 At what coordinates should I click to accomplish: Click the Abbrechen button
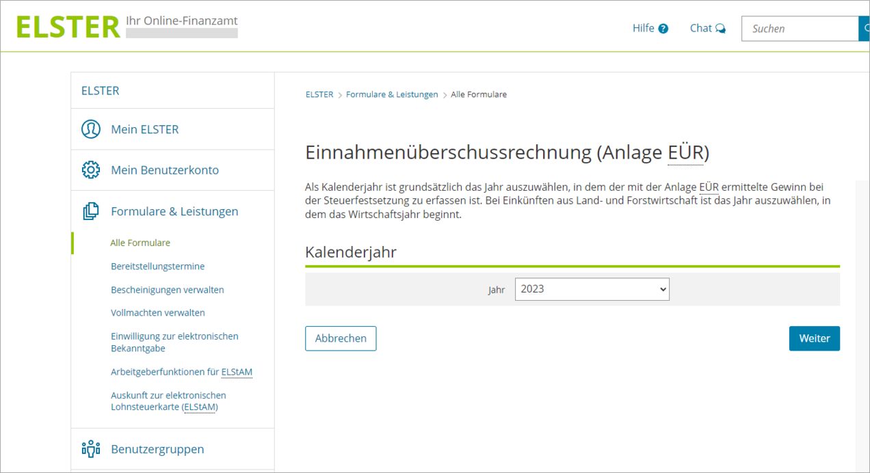(341, 338)
